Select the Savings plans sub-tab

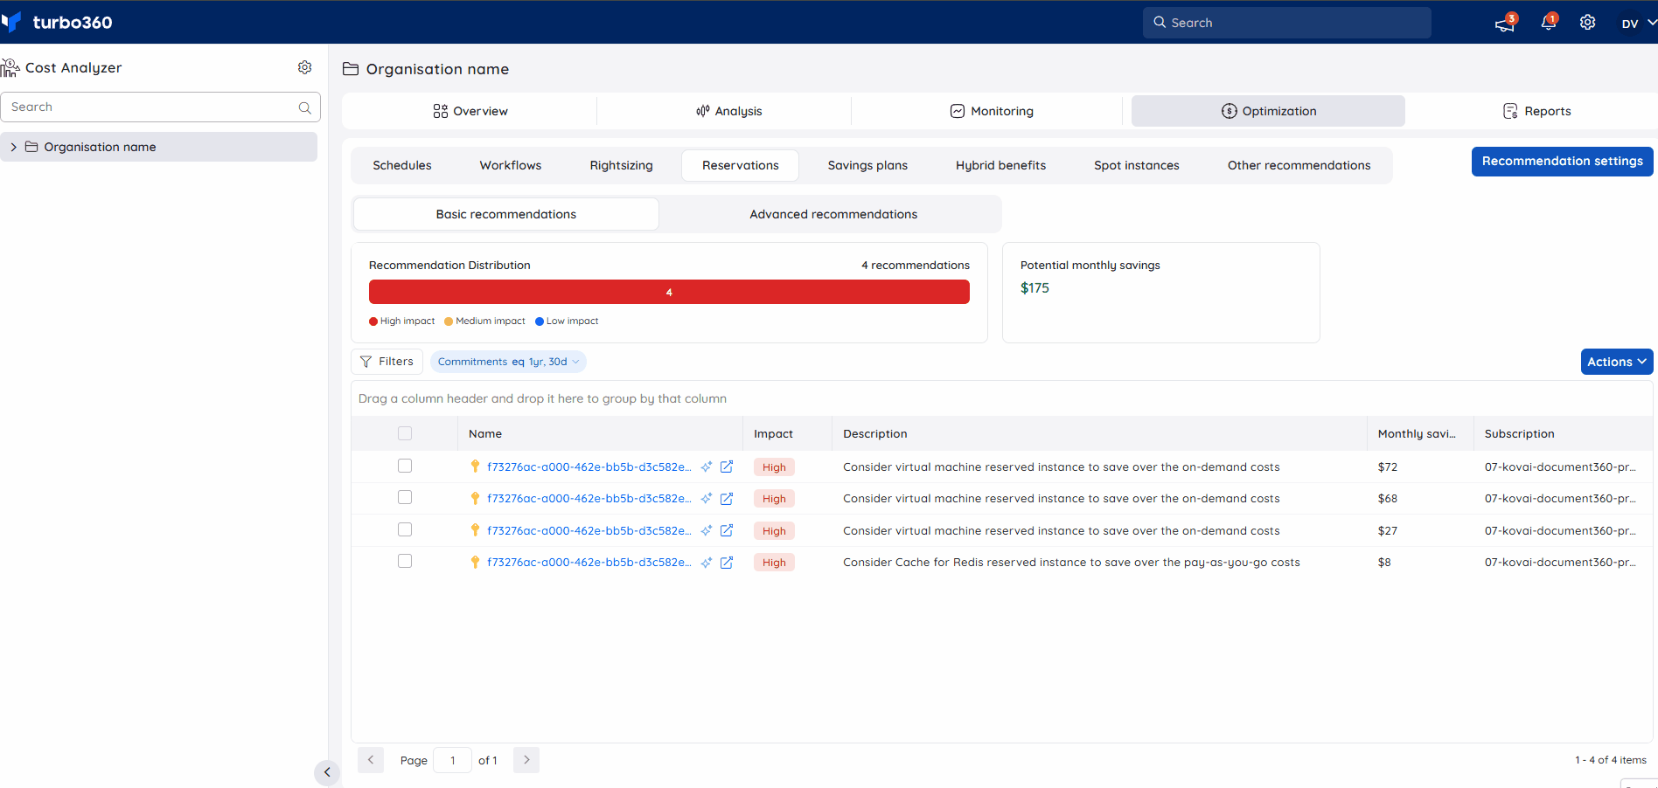pos(867,165)
